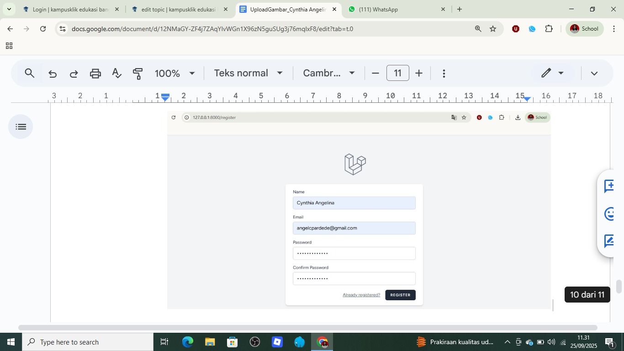Open the editing mode pencil dropdown
Image resolution: width=624 pixels, height=351 pixels.
(552, 73)
